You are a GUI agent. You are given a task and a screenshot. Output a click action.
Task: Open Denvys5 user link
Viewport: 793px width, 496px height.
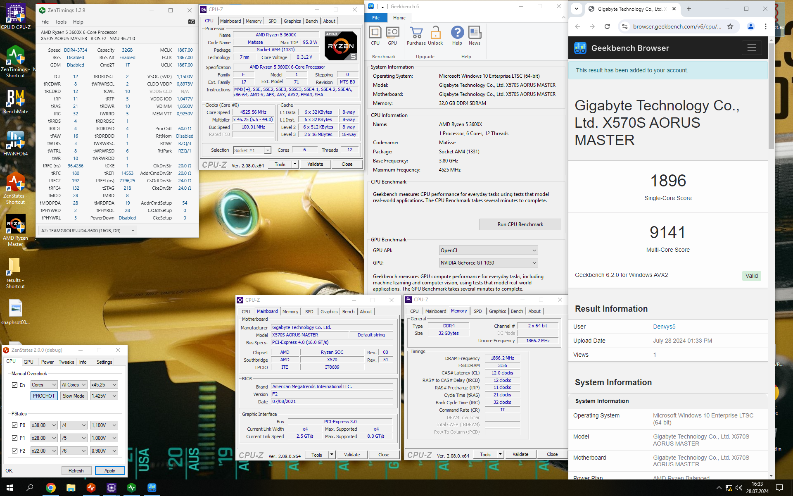(664, 327)
